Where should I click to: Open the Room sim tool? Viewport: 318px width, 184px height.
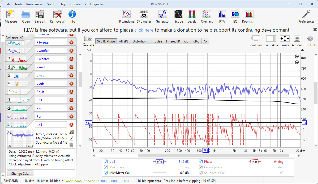(x=249, y=16)
